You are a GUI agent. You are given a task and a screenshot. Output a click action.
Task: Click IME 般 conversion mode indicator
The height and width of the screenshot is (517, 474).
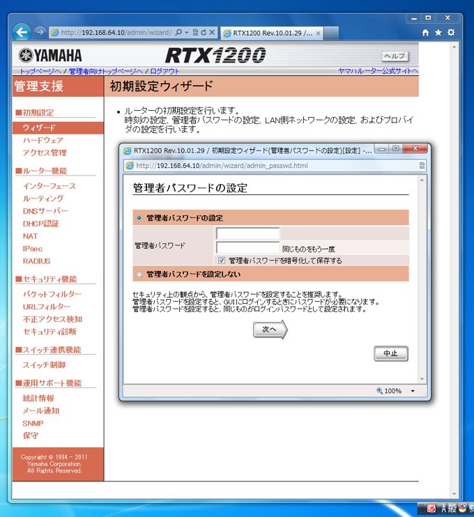(x=452, y=508)
